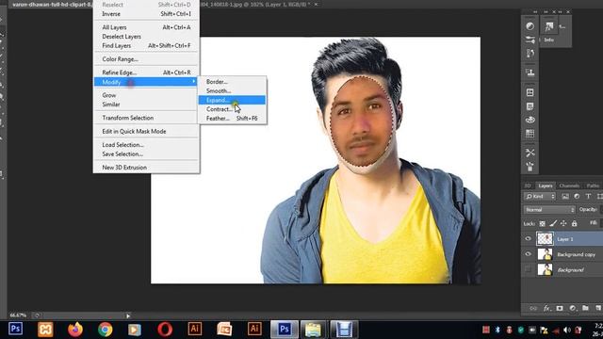Open the file explorer taskbar icon

[x=313, y=330]
